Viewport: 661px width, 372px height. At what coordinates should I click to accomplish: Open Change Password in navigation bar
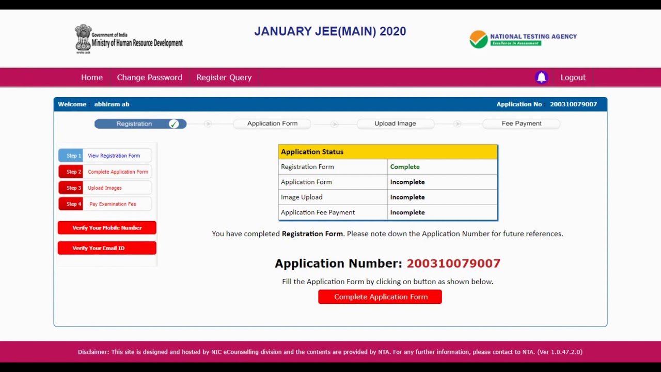[x=149, y=78]
